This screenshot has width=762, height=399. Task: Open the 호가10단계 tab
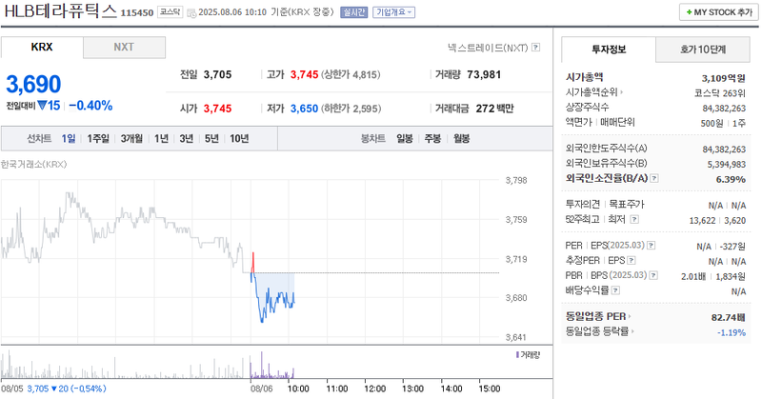(x=703, y=50)
